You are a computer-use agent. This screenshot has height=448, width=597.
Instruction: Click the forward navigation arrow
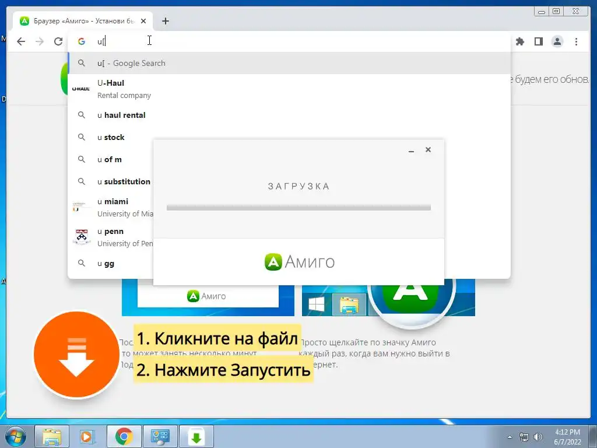point(40,41)
